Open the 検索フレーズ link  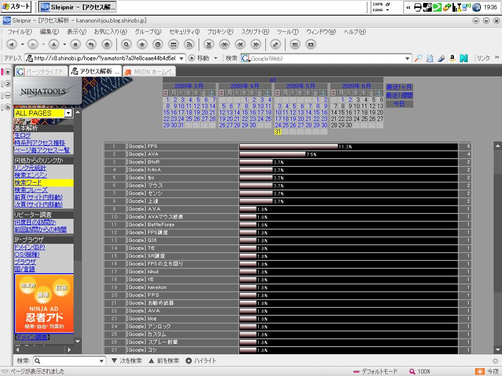pyautogui.click(x=31, y=190)
